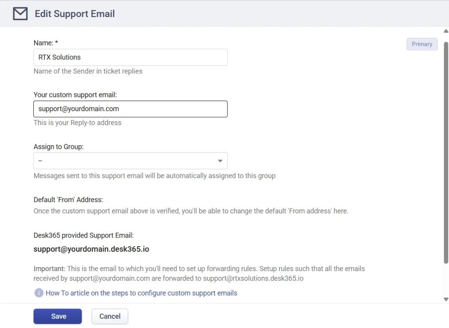Open the group assignment combo box showing a dash
Viewport: 449px width, 328px height.
pos(130,161)
